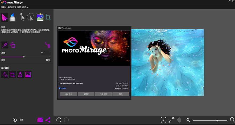Toggle crop layer visibility in layer row
Viewport: 235px width, 125px height.
tap(13, 74)
